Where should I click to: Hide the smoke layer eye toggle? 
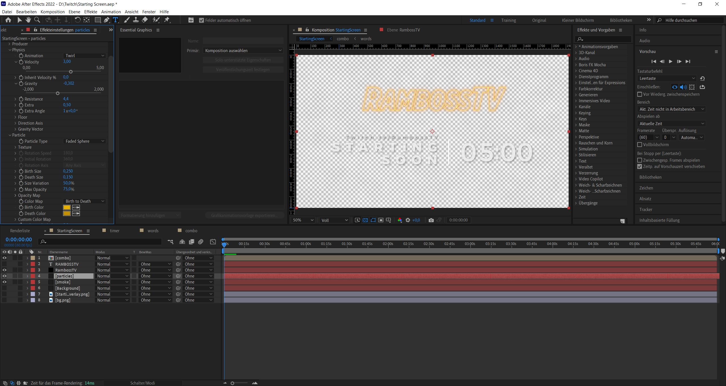click(4, 282)
